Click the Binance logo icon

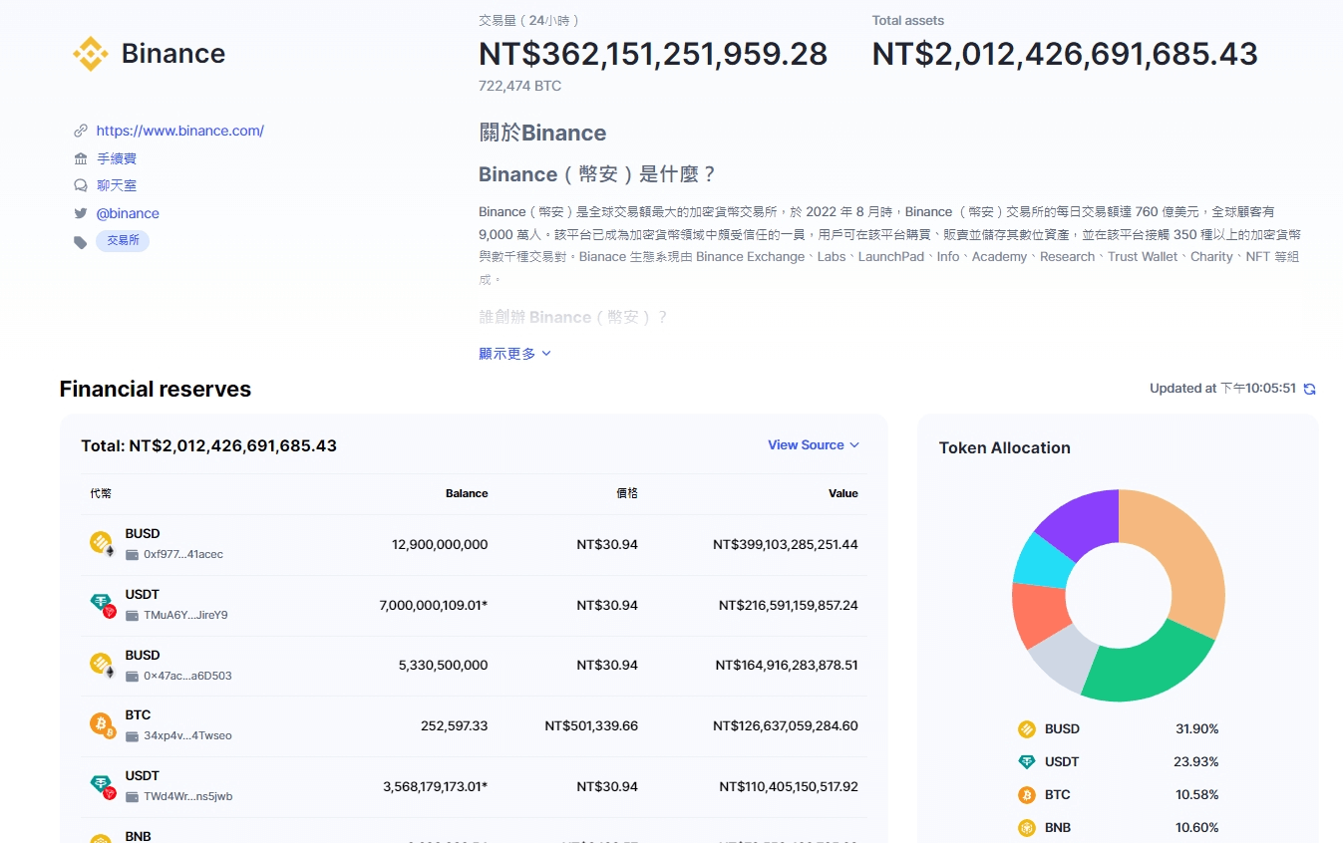click(x=91, y=54)
